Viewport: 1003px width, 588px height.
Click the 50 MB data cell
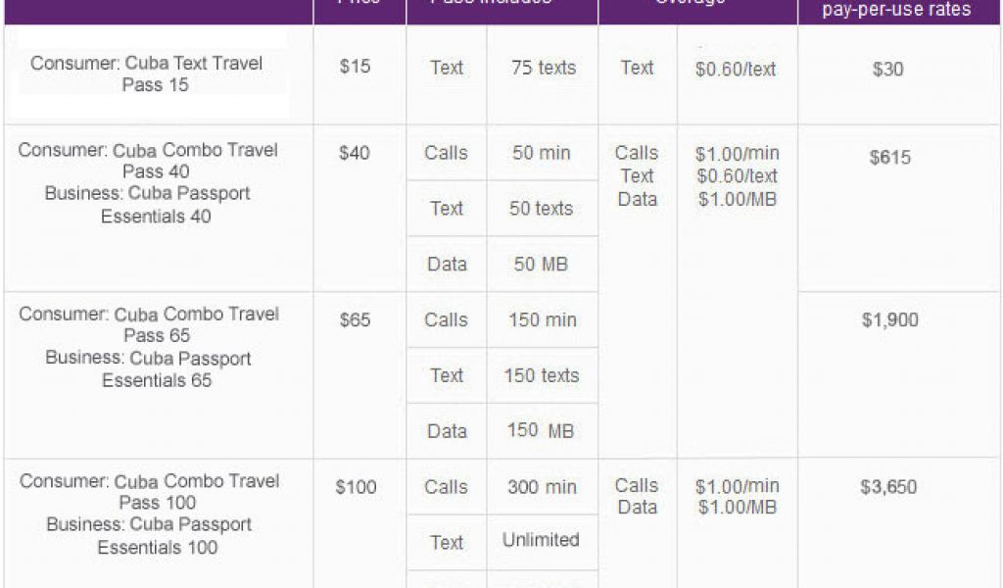[x=541, y=264]
